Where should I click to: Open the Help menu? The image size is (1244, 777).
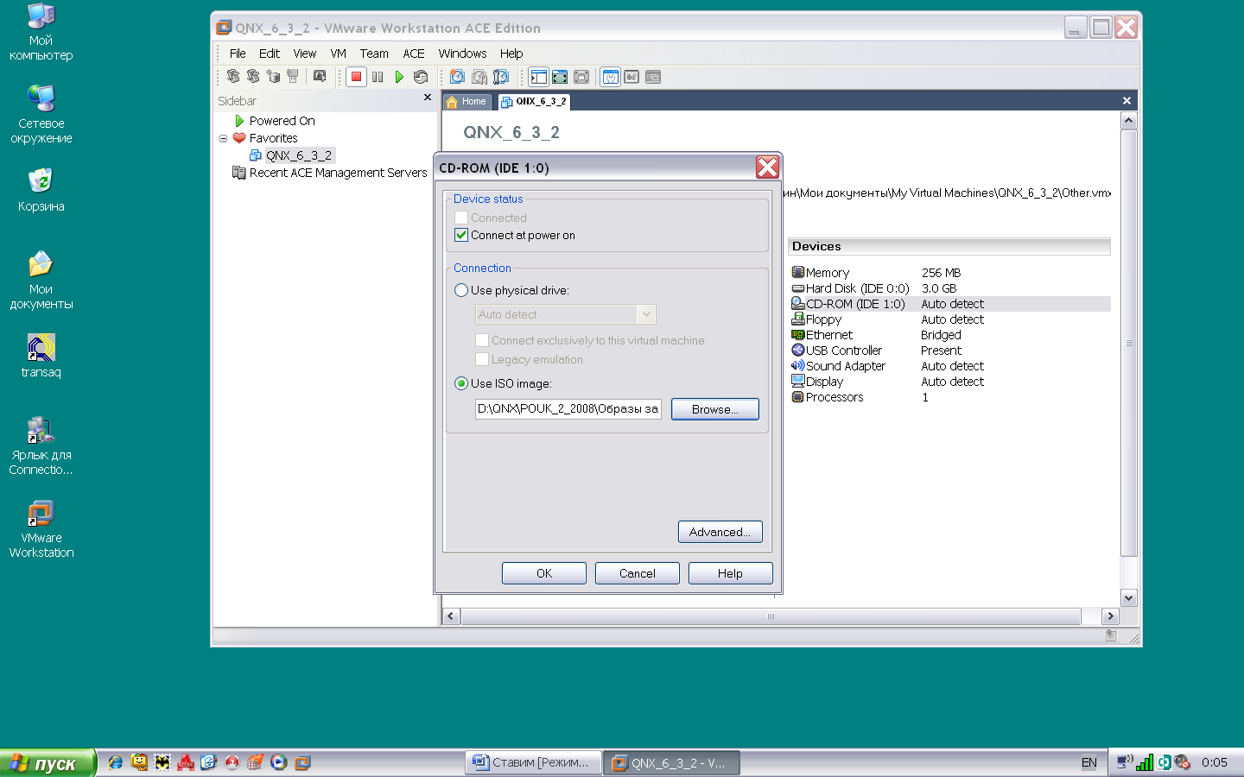click(511, 54)
